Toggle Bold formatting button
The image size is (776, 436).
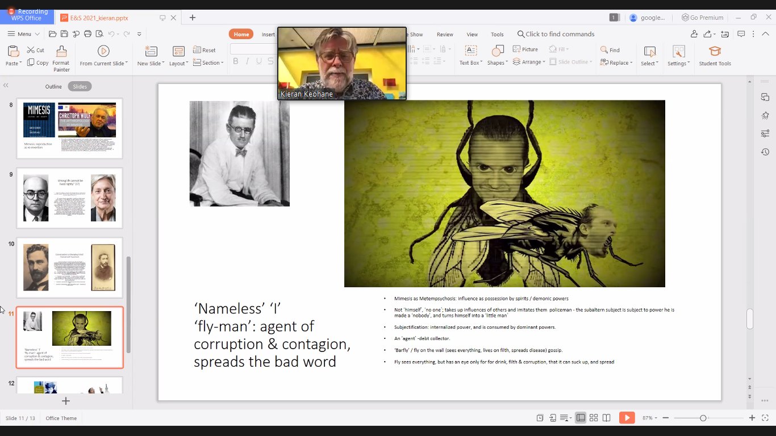[x=236, y=61]
